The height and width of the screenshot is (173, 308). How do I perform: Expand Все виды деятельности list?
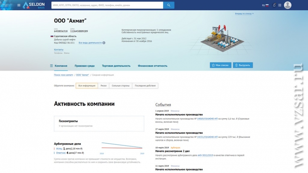coord(90,43)
